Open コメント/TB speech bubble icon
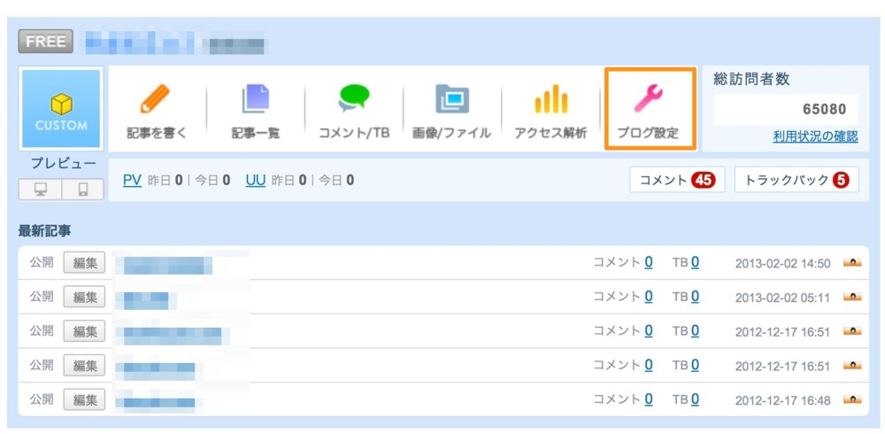The height and width of the screenshot is (434, 885). pyautogui.click(x=354, y=98)
